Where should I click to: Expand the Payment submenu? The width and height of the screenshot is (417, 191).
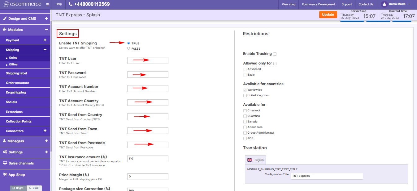coord(45,40)
